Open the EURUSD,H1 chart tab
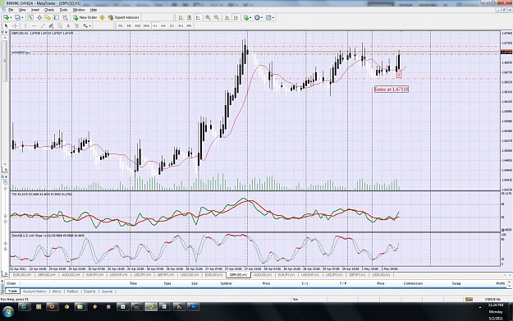This screenshot has height=321, width=513. click(213, 275)
